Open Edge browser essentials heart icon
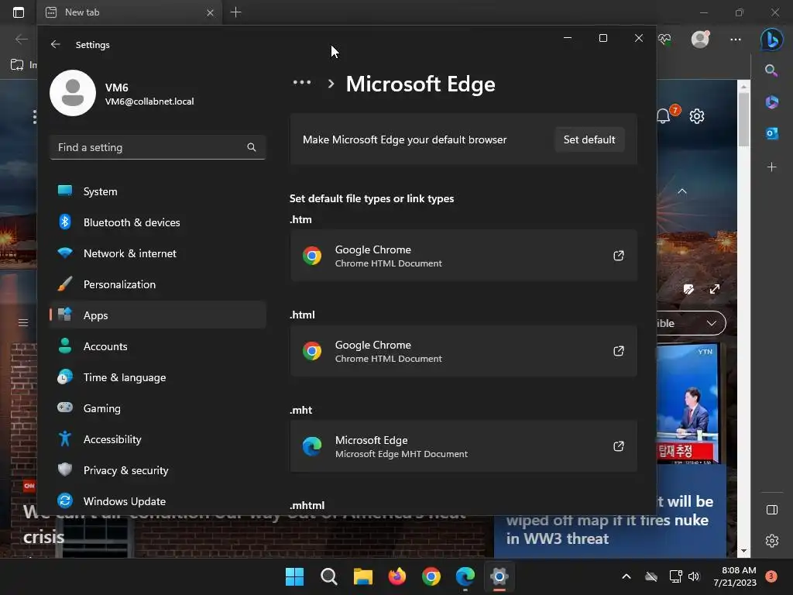 (x=664, y=39)
